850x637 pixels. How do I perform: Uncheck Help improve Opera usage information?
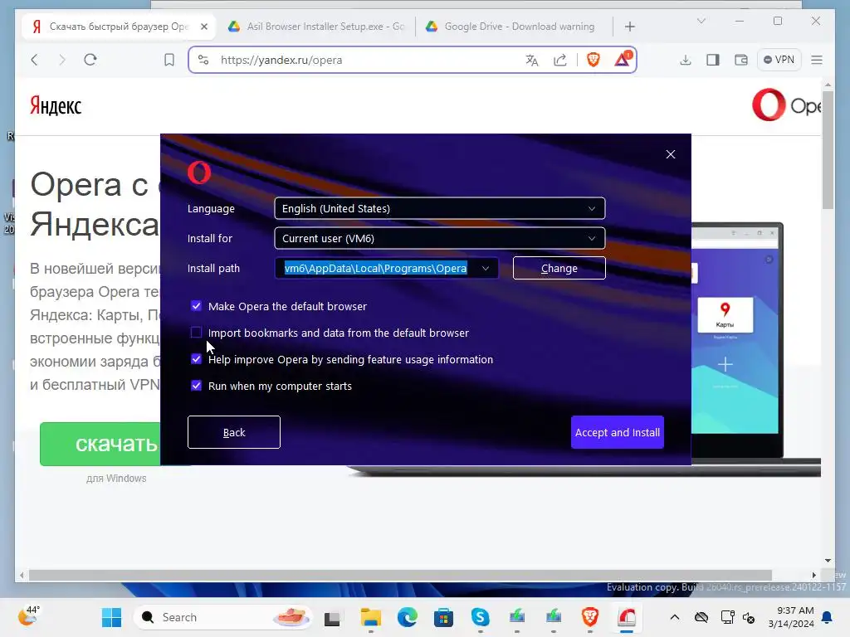point(196,359)
